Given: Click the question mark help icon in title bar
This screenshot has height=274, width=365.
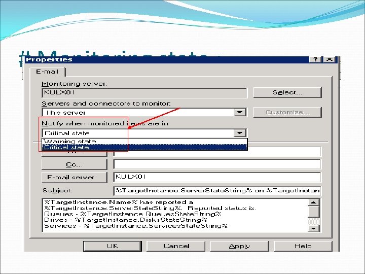Looking at the screenshot, I should point(315,59).
